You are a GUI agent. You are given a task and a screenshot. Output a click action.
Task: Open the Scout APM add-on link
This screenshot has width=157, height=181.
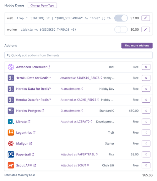click(x=24, y=166)
